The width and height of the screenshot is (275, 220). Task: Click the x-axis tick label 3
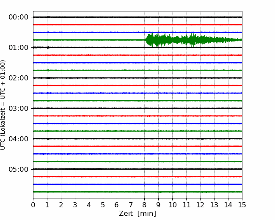tap(75, 205)
